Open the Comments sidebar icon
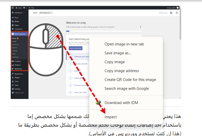This screenshot has height=136, width=202. coord(13,29)
